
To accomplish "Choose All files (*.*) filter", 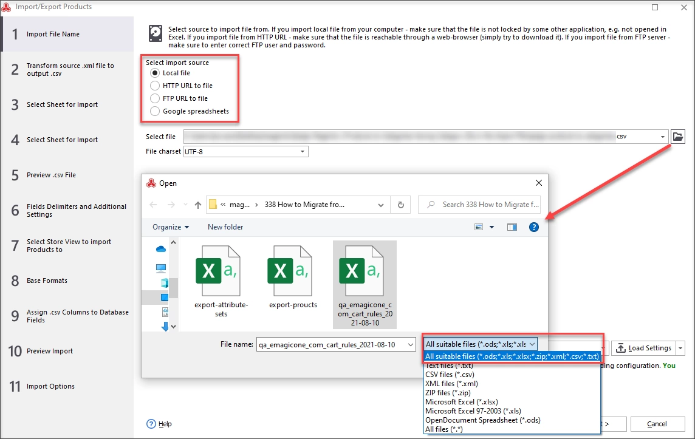I will click(512, 429).
